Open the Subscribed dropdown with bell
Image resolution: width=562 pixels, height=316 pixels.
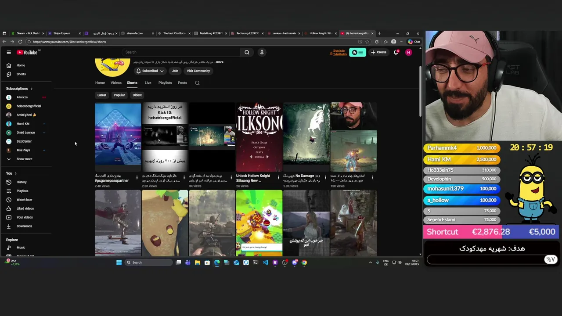coord(150,71)
